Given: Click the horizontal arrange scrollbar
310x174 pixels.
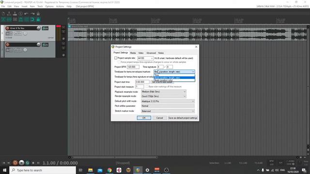Looking at the screenshot, I should point(115,157).
